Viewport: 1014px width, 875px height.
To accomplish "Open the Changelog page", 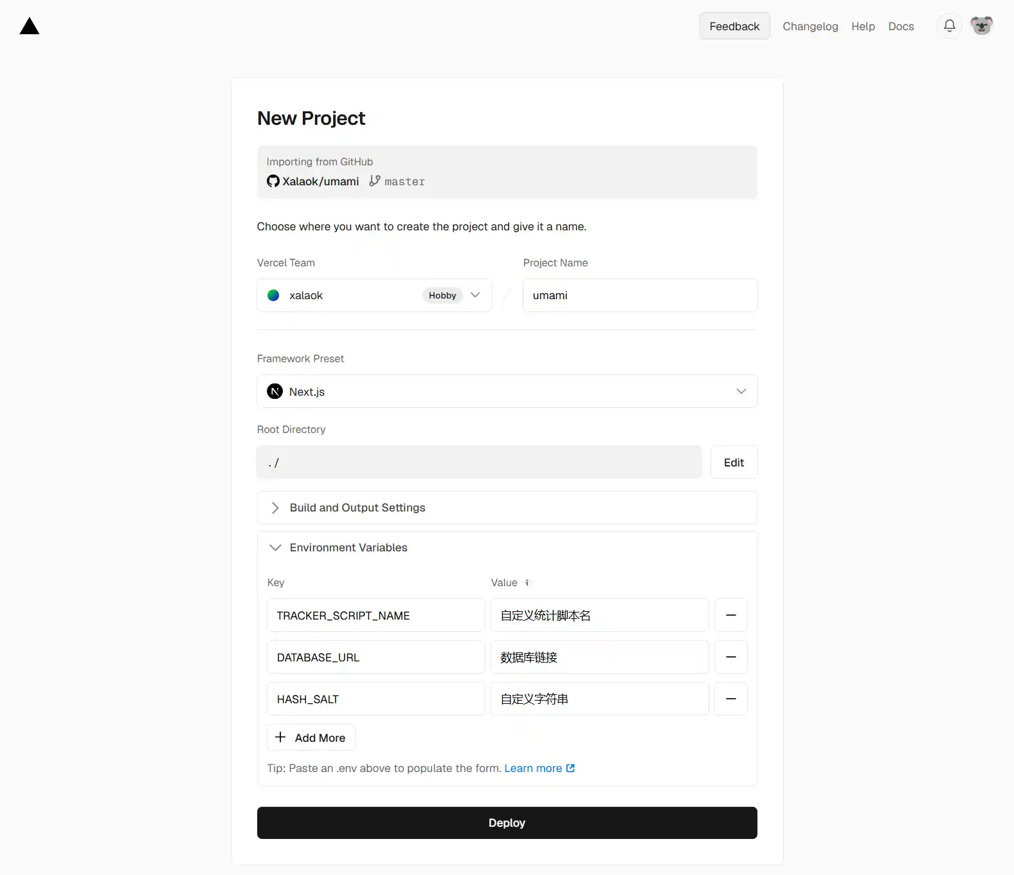I will pyautogui.click(x=810, y=26).
